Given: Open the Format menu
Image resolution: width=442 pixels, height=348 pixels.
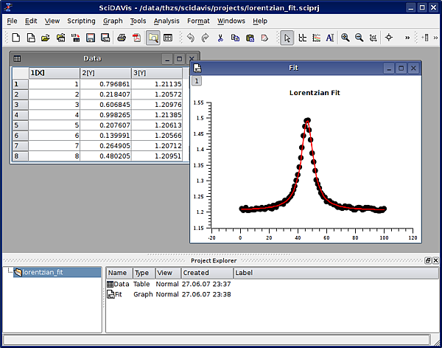Looking at the screenshot, I should click(x=198, y=21).
